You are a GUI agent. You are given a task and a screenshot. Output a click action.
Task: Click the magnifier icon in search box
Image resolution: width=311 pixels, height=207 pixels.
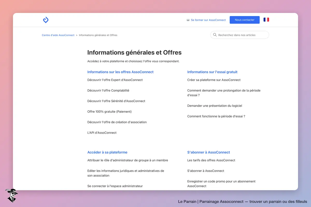pos(215,35)
